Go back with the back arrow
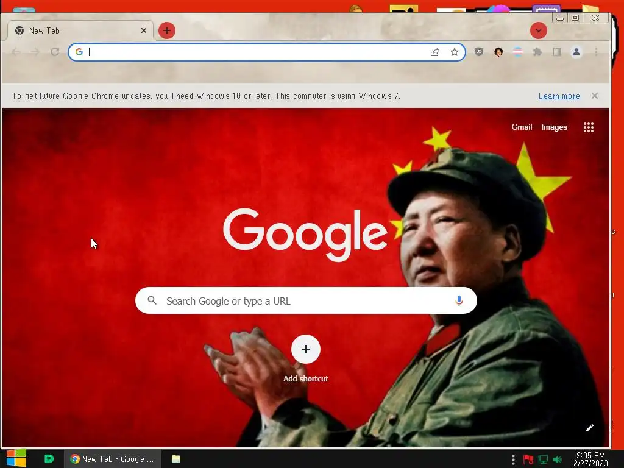The width and height of the screenshot is (624, 468). [x=16, y=52]
